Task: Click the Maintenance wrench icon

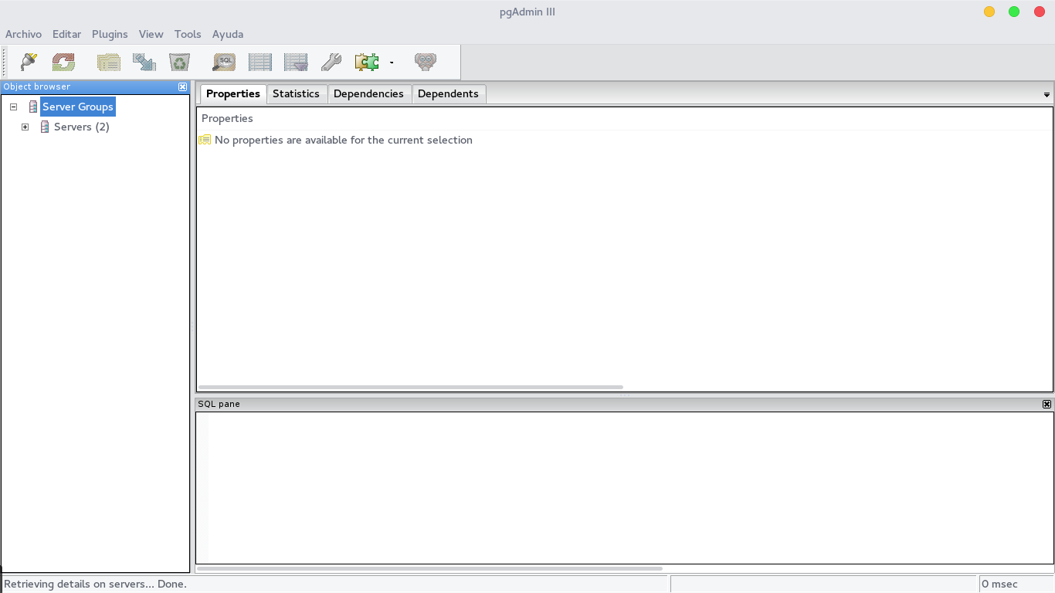Action: click(331, 62)
